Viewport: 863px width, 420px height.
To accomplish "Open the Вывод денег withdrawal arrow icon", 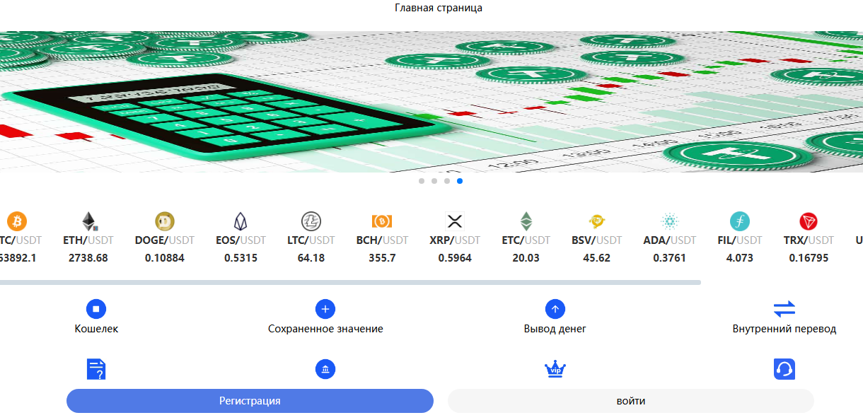I will [x=555, y=309].
